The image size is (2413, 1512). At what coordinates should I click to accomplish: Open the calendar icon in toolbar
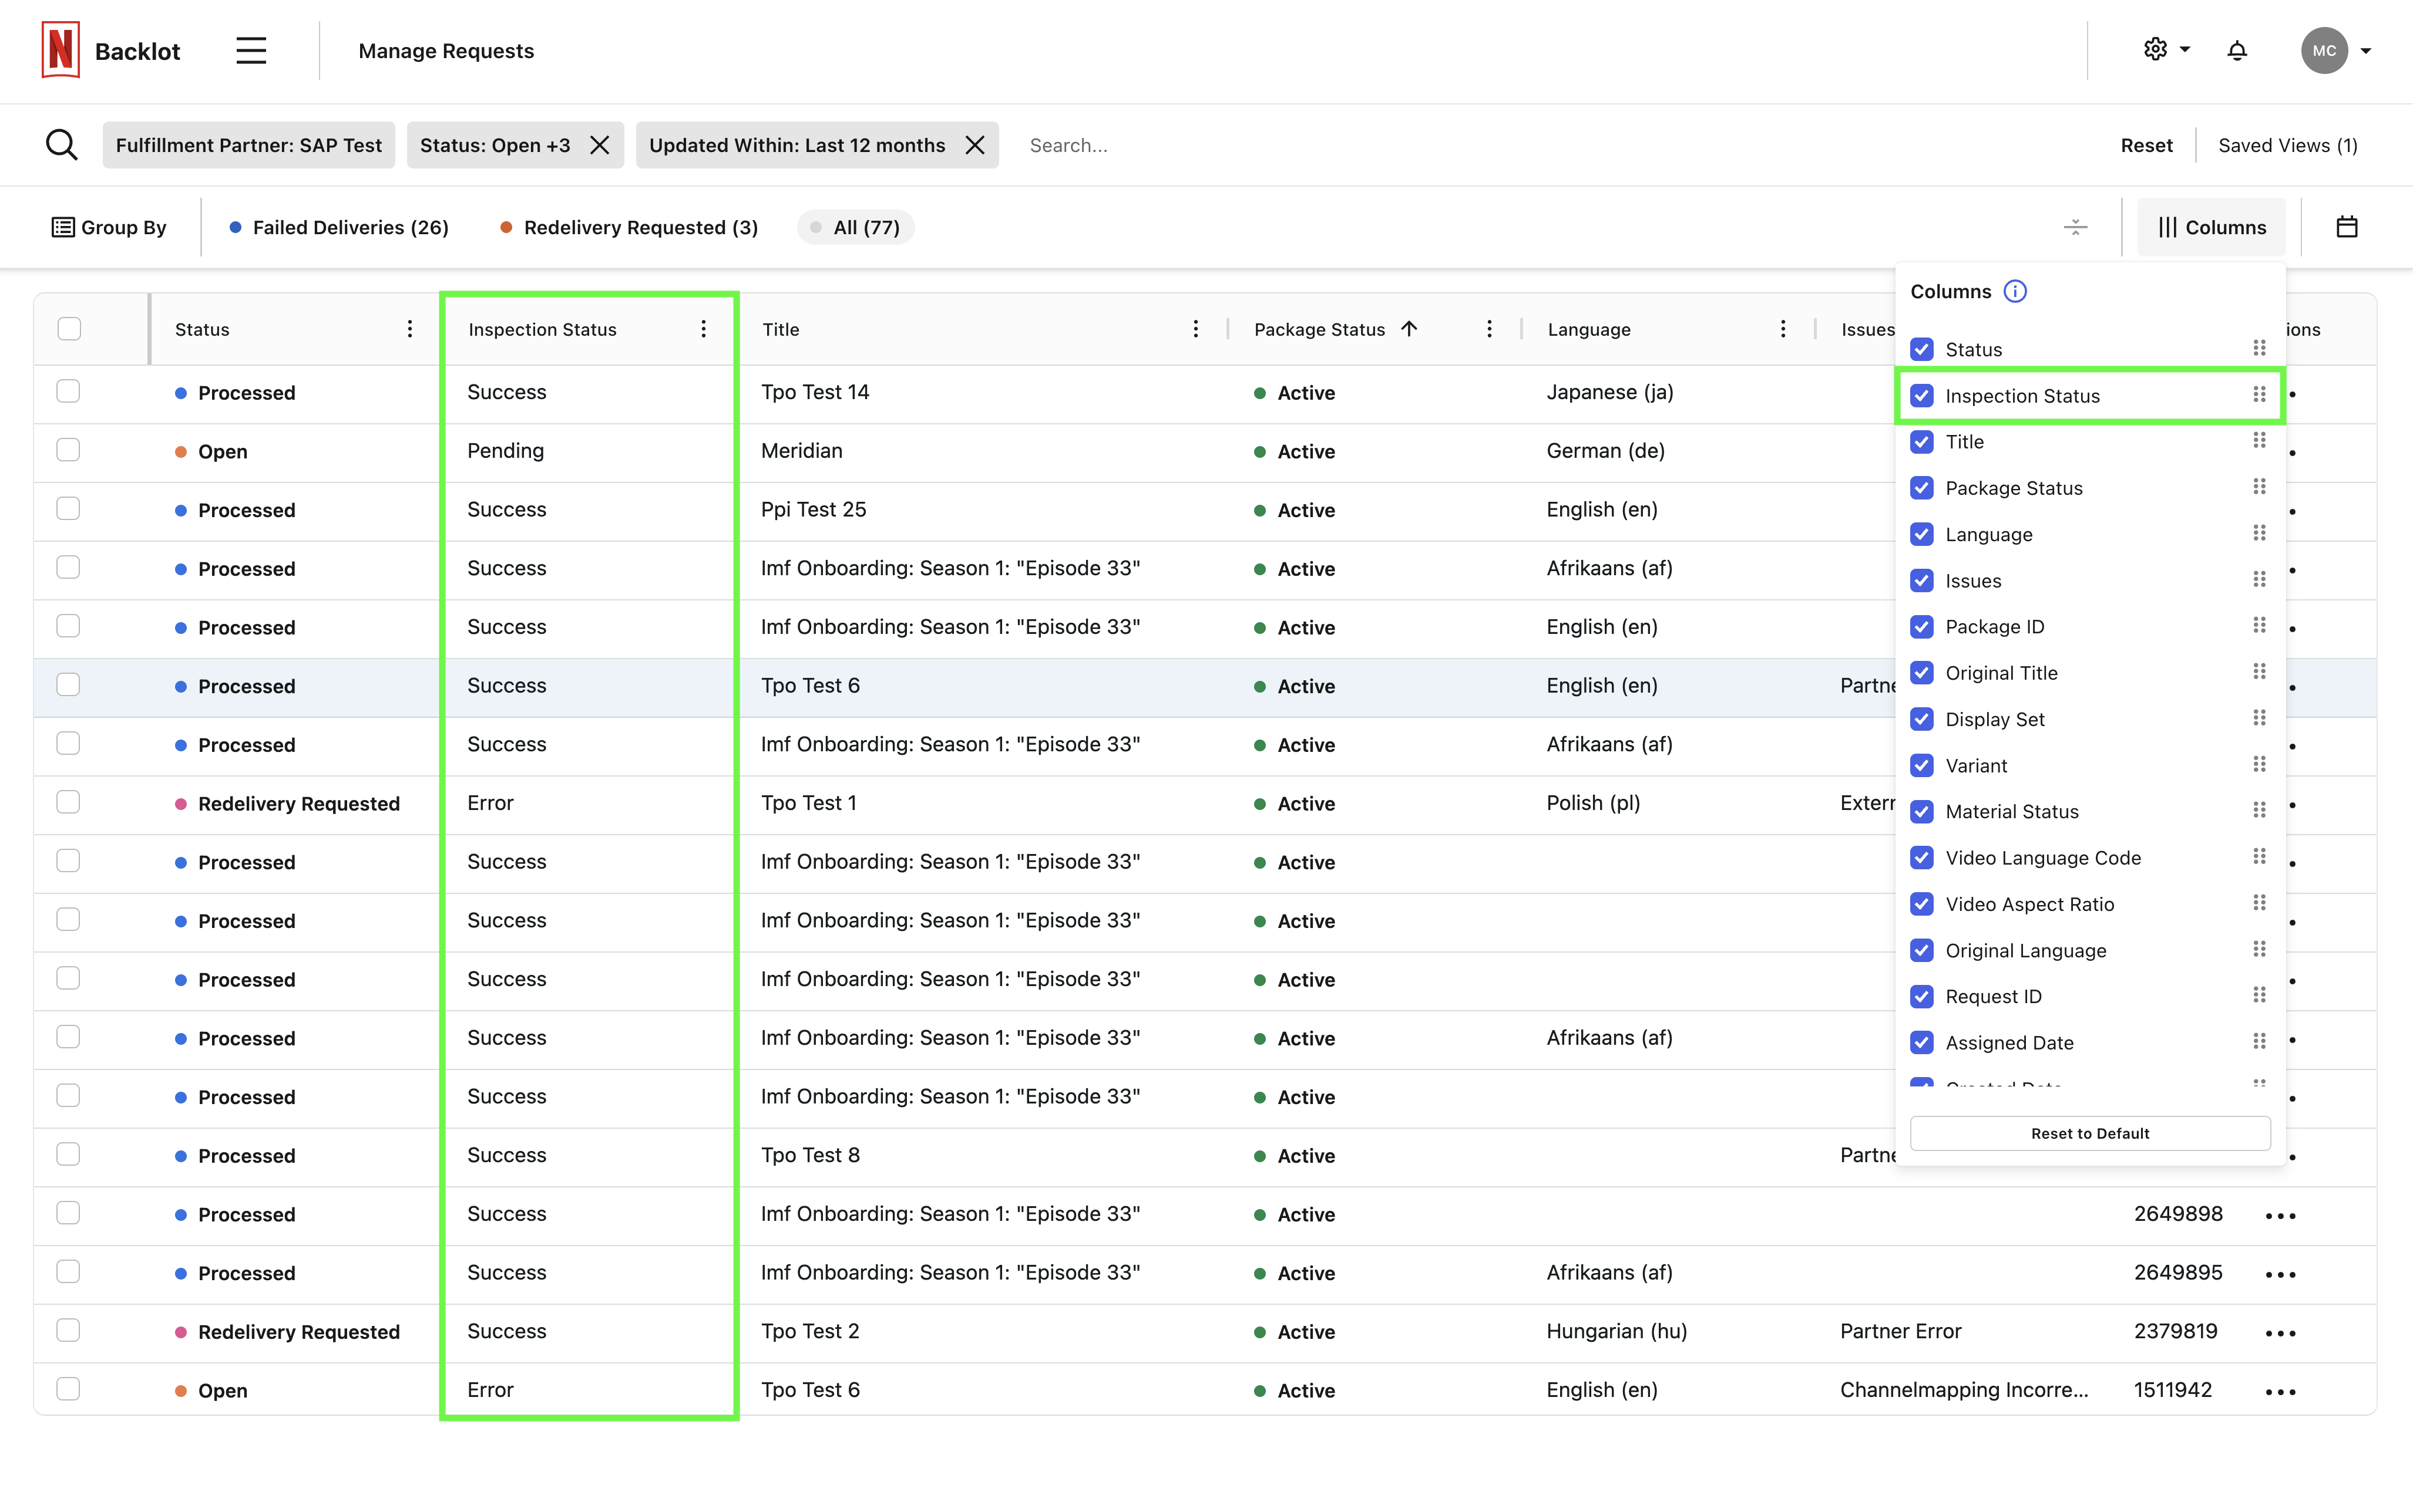pos(2346,227)
